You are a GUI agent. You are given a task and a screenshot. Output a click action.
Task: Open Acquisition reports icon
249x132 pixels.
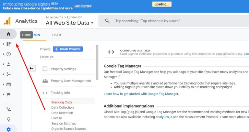(x=8, y=74)
